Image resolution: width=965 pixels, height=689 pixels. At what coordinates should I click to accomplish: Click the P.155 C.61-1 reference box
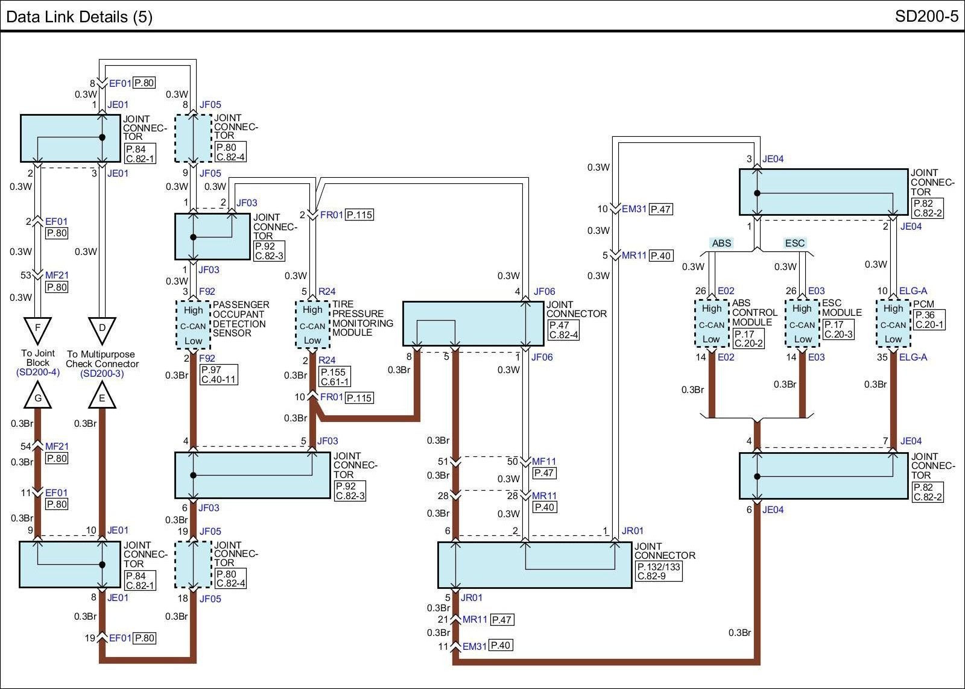335,377
